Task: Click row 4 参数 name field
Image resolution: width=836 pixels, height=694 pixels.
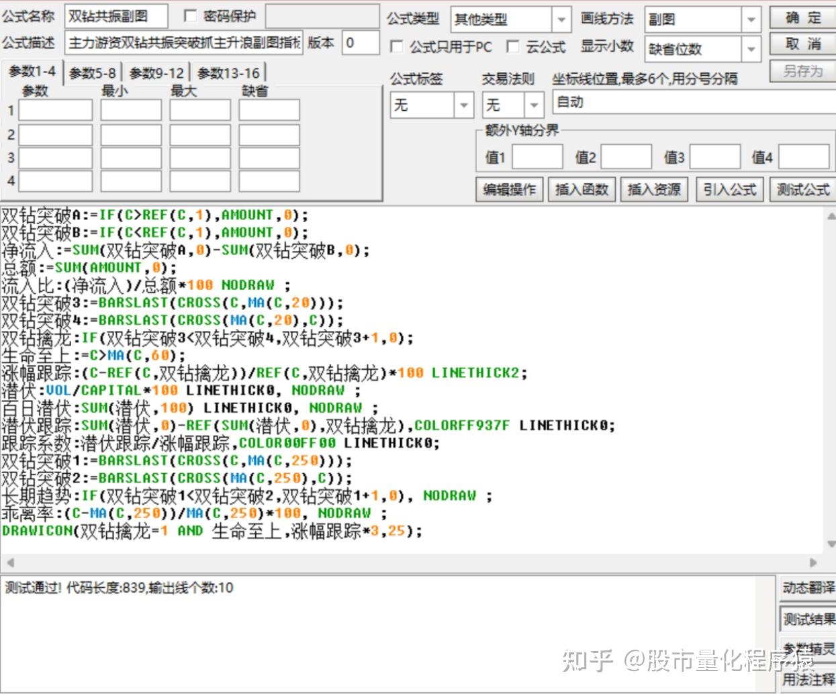Action: point(55,181)
